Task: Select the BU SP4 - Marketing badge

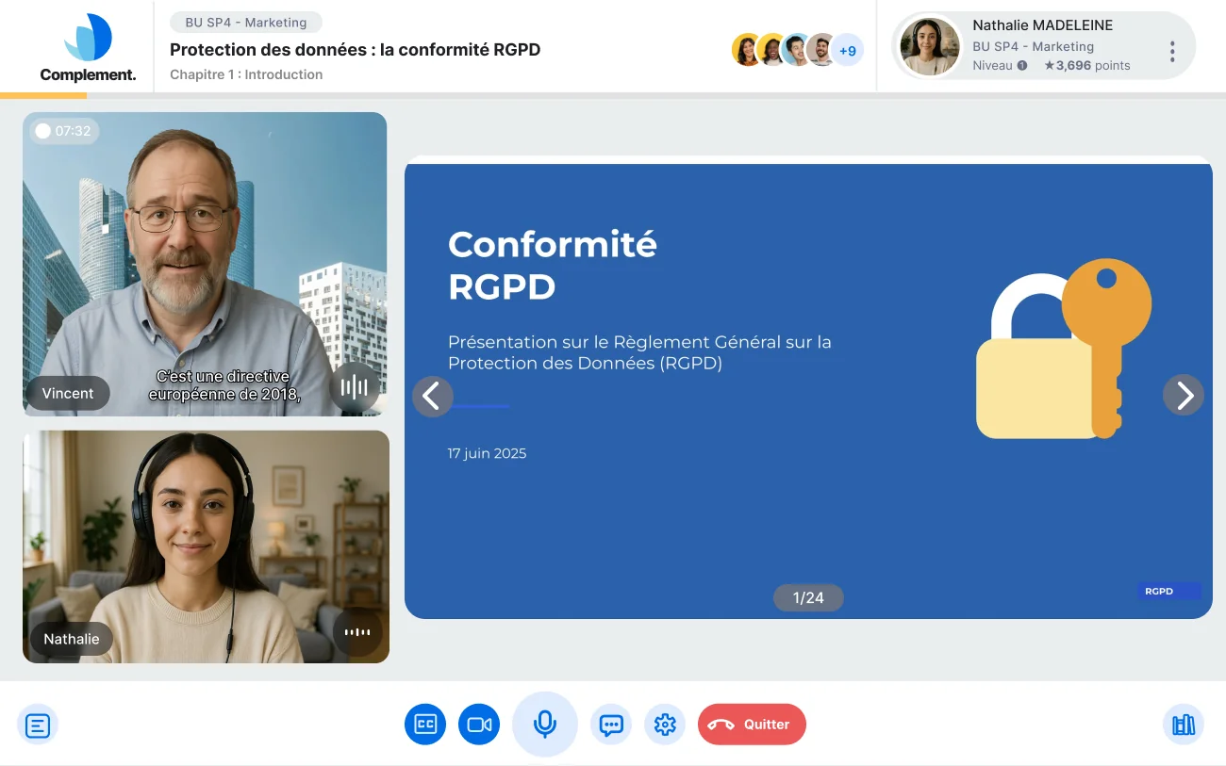Action: click(x=245, y=22)
